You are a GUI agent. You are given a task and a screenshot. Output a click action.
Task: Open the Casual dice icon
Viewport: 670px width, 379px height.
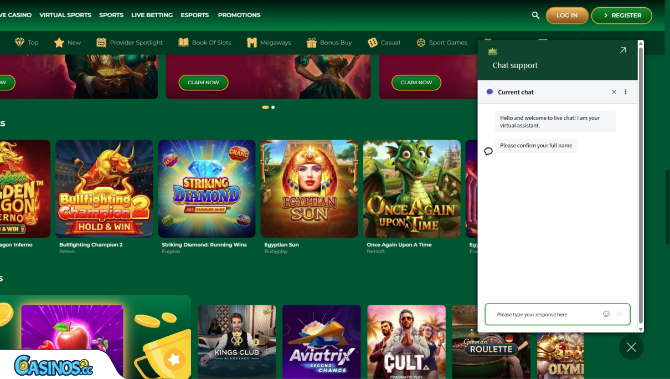coord(373,43)
